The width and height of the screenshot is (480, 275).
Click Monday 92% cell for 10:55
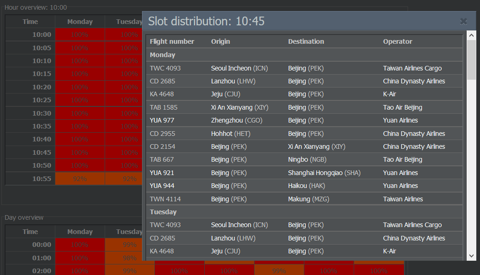click(x=80, y=179)
